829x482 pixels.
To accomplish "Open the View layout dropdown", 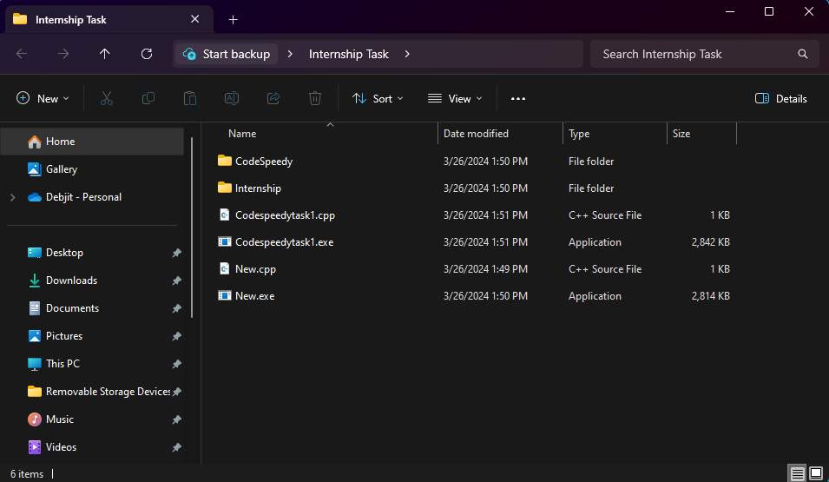I will (455, 98).
